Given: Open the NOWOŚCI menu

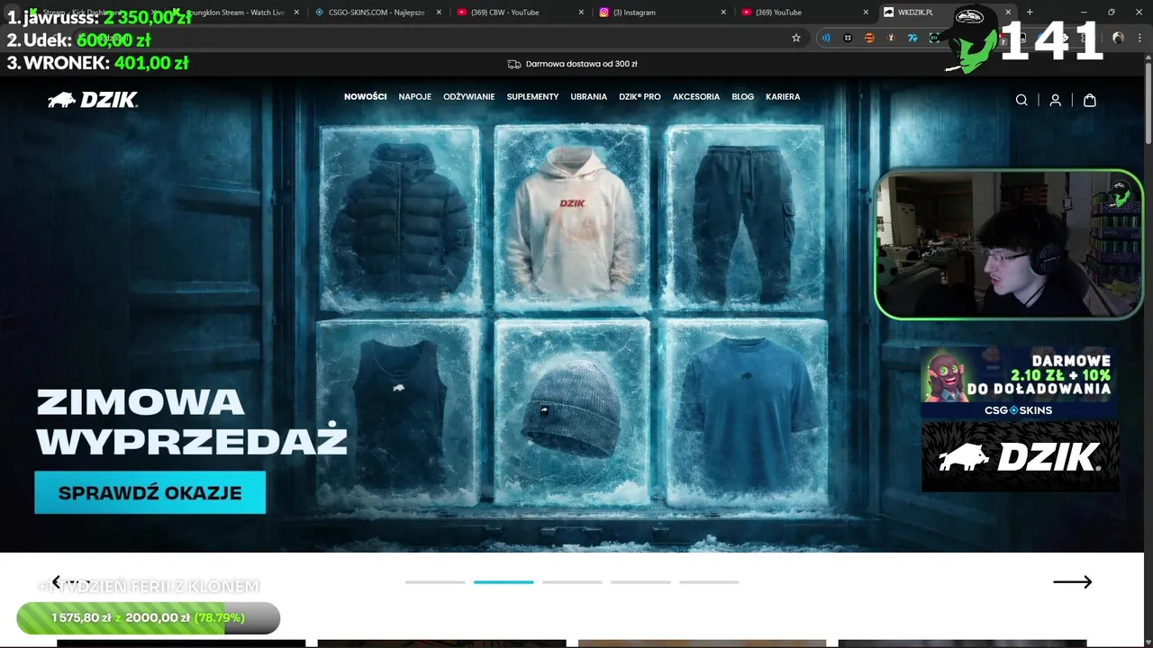Looking at the screenshot, I should (x=365, y=96).
